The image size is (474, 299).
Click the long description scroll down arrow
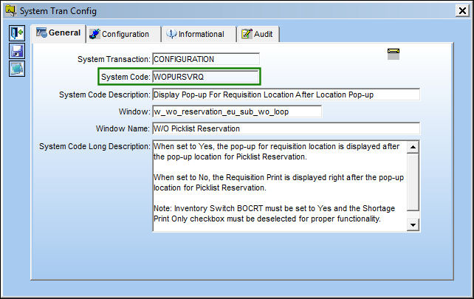click(413, 224)
